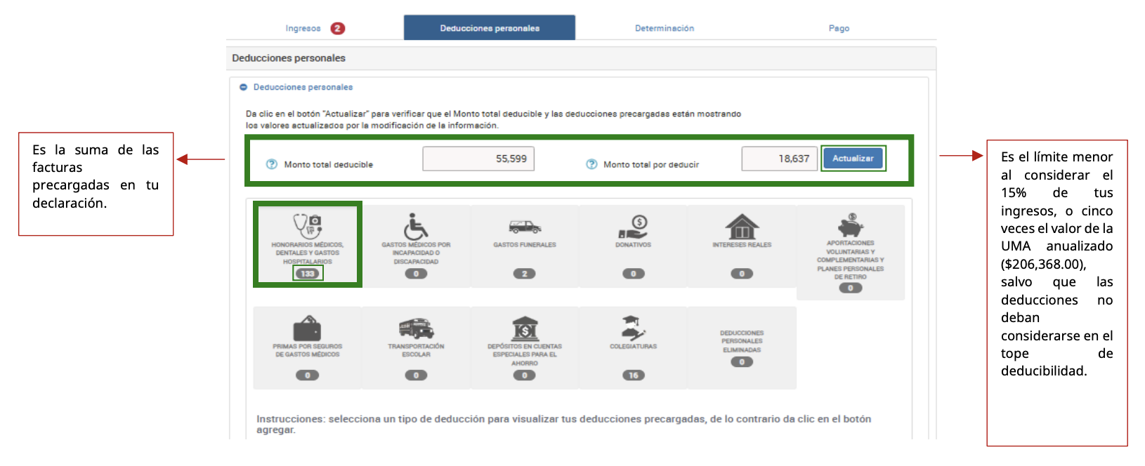Collapse the Deducciones personales section
The image size is (1145, 466).
(244, 87)
